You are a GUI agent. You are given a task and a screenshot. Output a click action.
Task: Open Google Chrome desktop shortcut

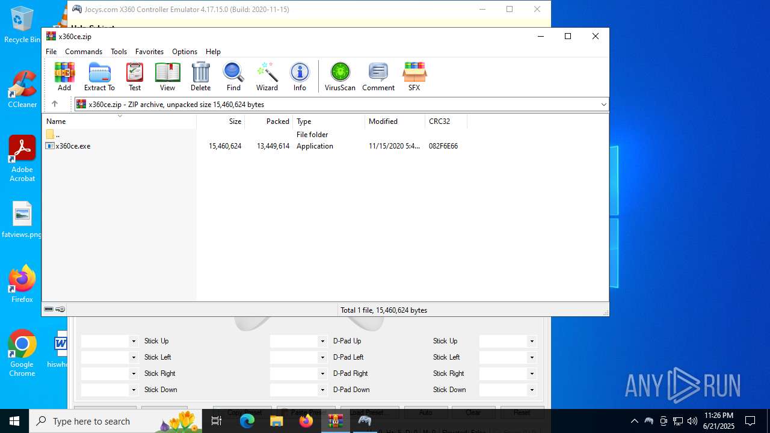[22, 354]
